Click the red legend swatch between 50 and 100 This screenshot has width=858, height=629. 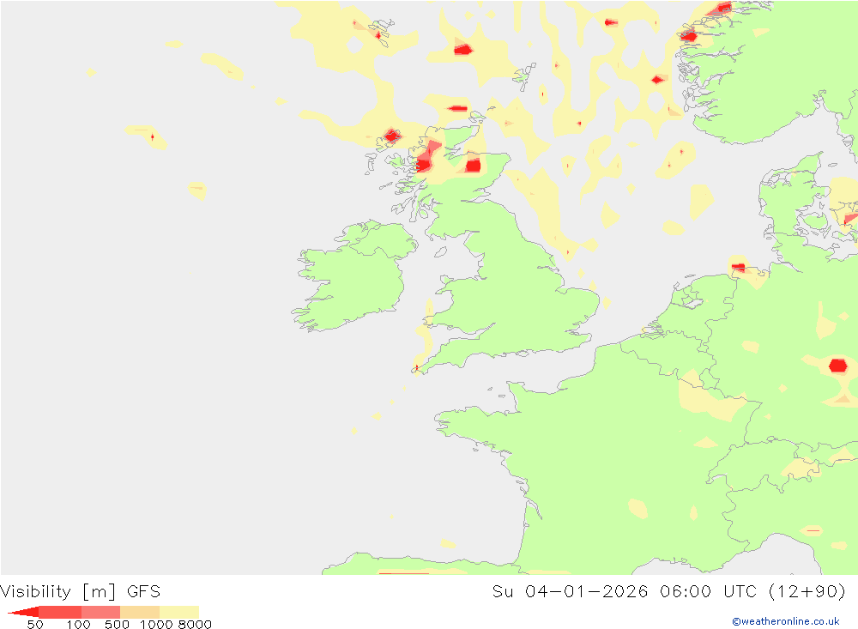(60, 612)
